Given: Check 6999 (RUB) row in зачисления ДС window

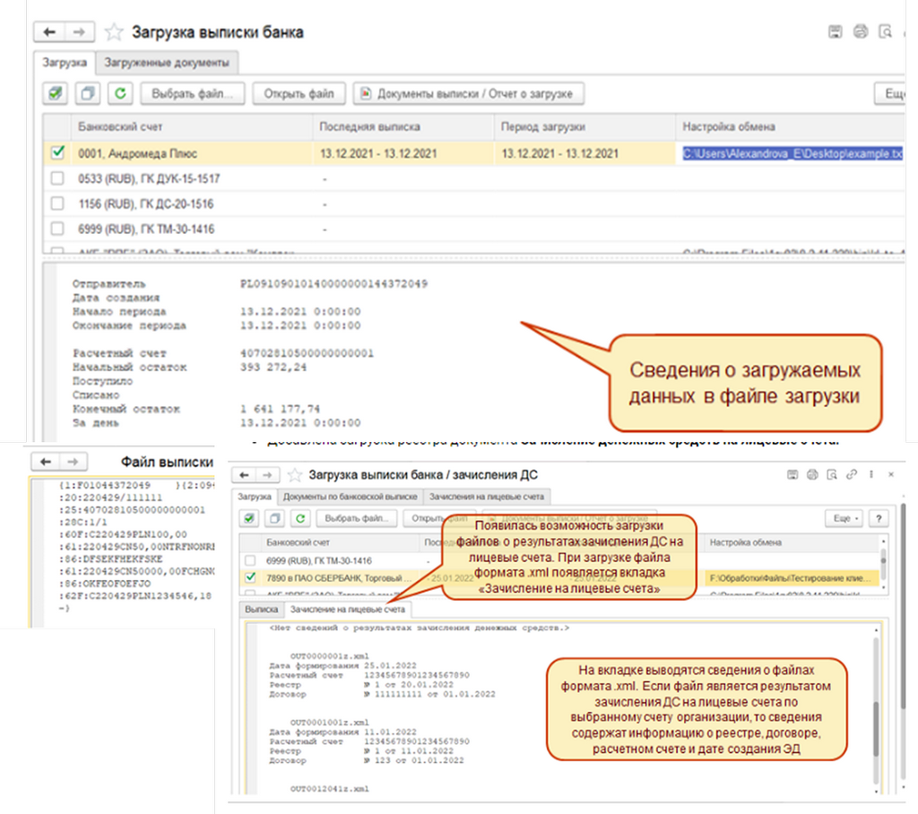Looking at the screenshot, I should [x=250, y=560].
